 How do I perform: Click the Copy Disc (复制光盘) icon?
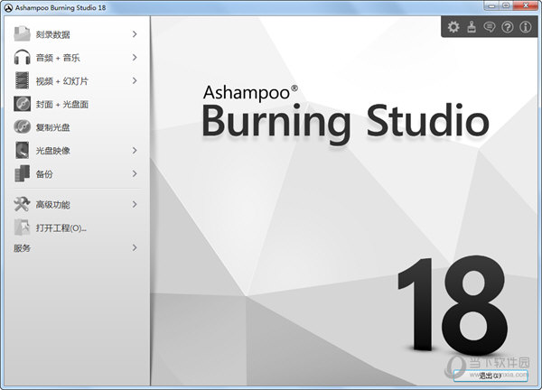23,127
